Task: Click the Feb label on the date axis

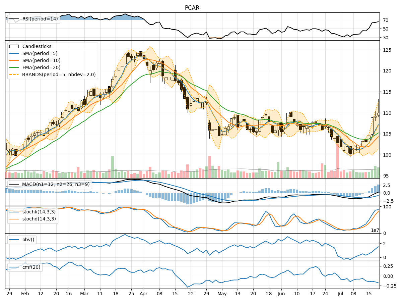Action: 26,293
